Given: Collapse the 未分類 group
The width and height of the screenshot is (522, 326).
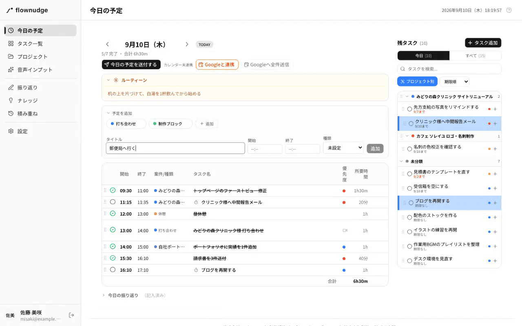Looking at the screenshot, I should click(401, 161).
